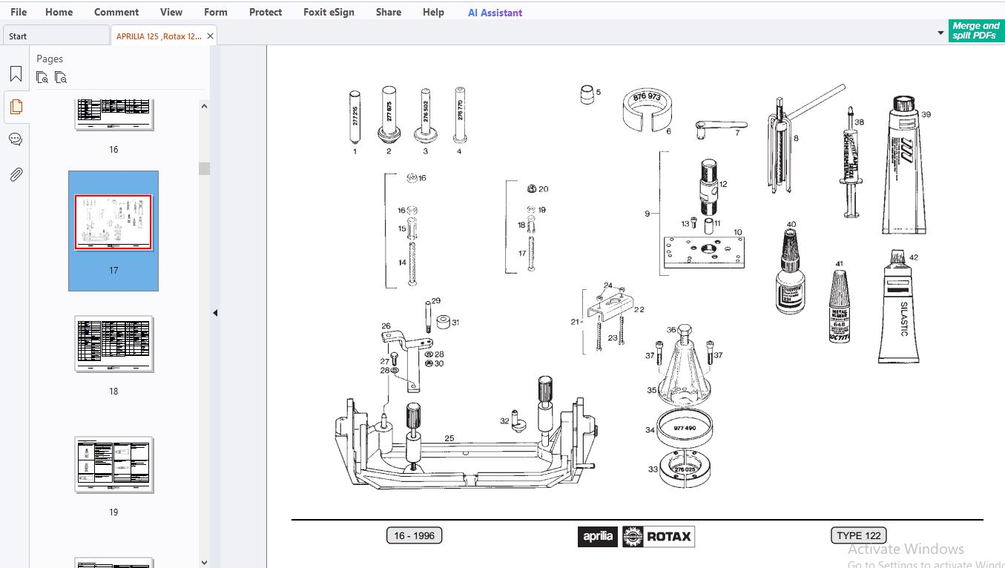The height and width of the screenshot is (568, 1005).
Task: Click the ROTAX logo in the page footer
Action: pos(658,536)
